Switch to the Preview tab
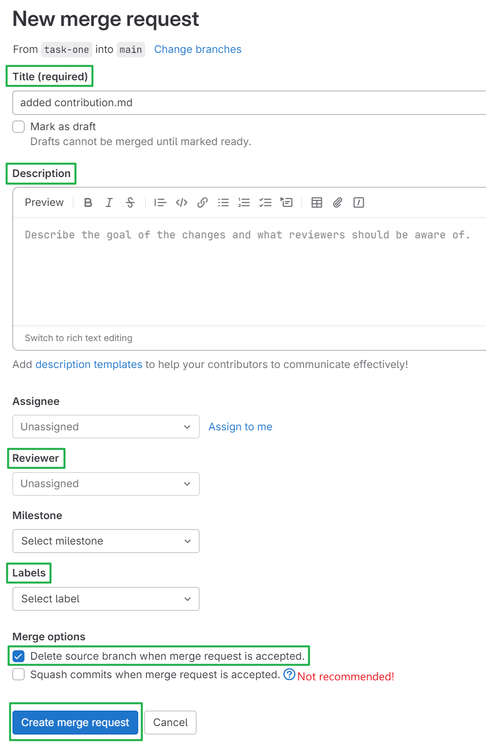The width and height of the screenshot is (486, 743). click(x=44, y=202)
